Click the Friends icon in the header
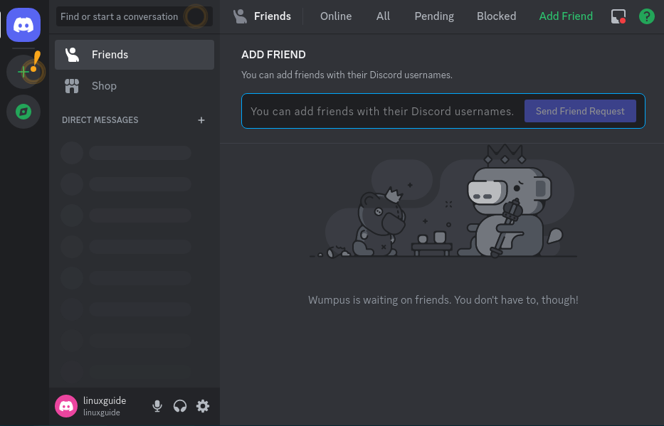This screenshot has width=664, height=426. tap(241, 16)
